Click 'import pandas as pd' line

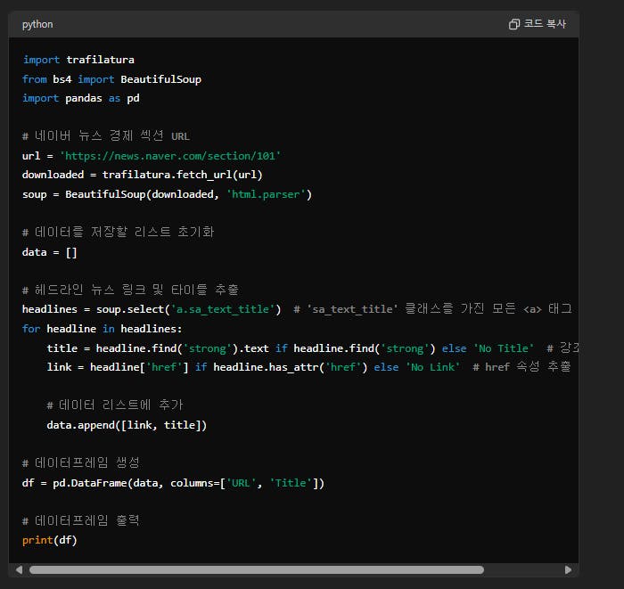tap(81, 98)
